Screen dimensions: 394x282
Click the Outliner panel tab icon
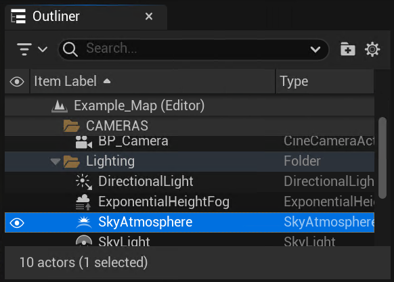[18, 16]
